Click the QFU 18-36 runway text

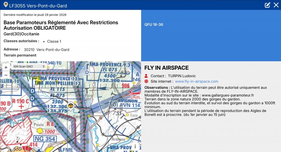point(154,25)
